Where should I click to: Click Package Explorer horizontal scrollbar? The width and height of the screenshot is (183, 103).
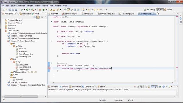click(x=21, y=96)
